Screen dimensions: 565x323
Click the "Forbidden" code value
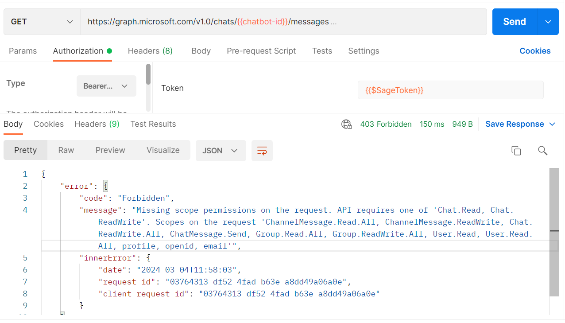(144, 198)
